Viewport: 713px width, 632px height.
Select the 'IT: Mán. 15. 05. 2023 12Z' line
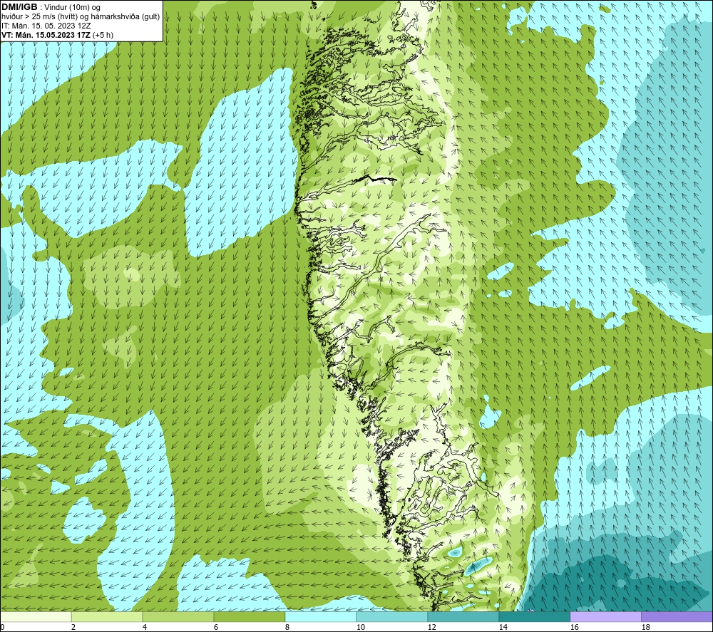coord(46,26)
